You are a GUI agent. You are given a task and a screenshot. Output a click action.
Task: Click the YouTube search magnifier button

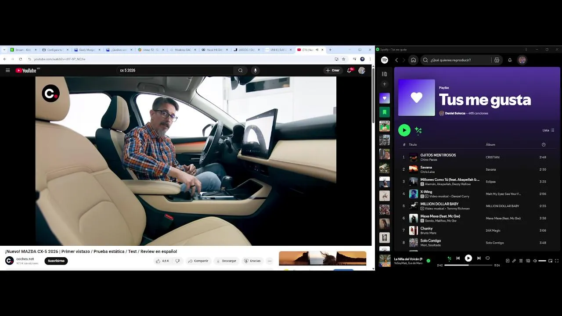click(240, 70)
